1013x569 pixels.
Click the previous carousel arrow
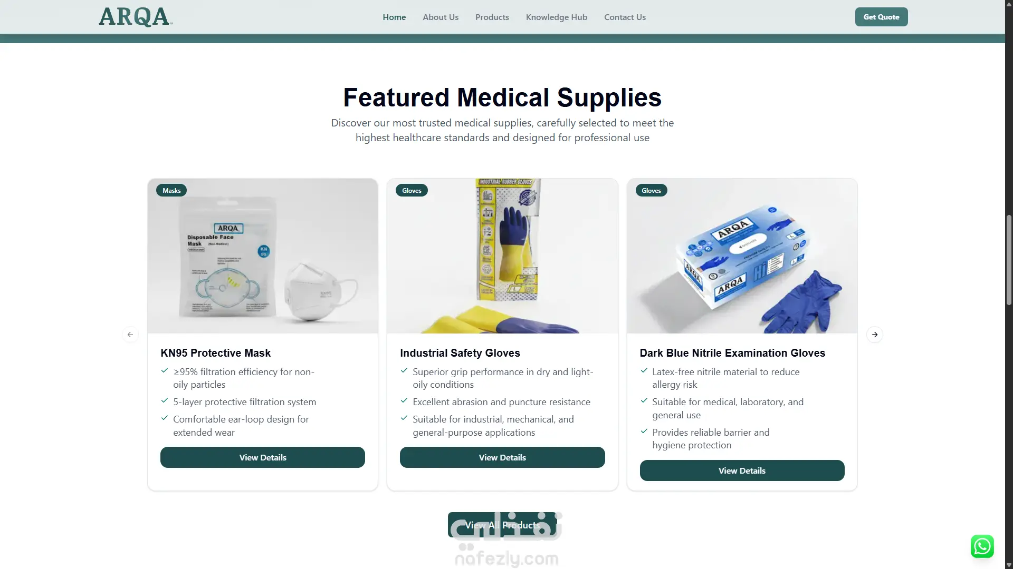point(130,335)
